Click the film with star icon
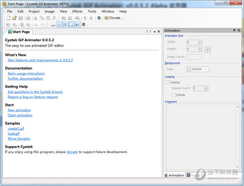This screenshot has width=244, height=186. point(84,24)
